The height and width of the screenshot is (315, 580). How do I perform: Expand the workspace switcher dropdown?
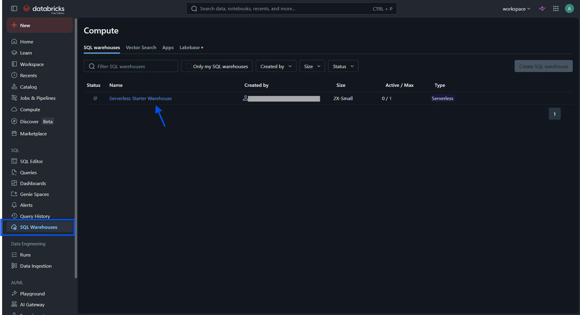516,9
